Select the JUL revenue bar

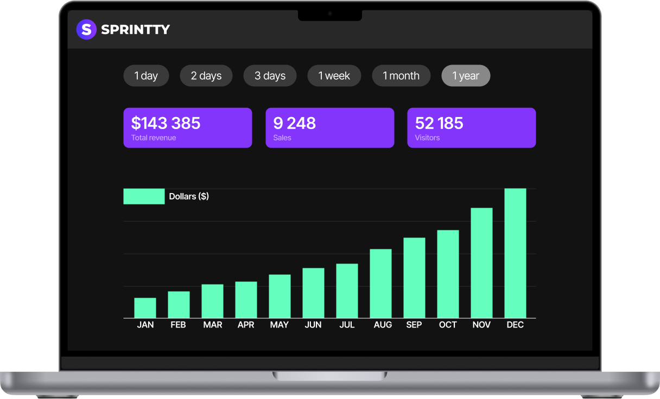347,291
